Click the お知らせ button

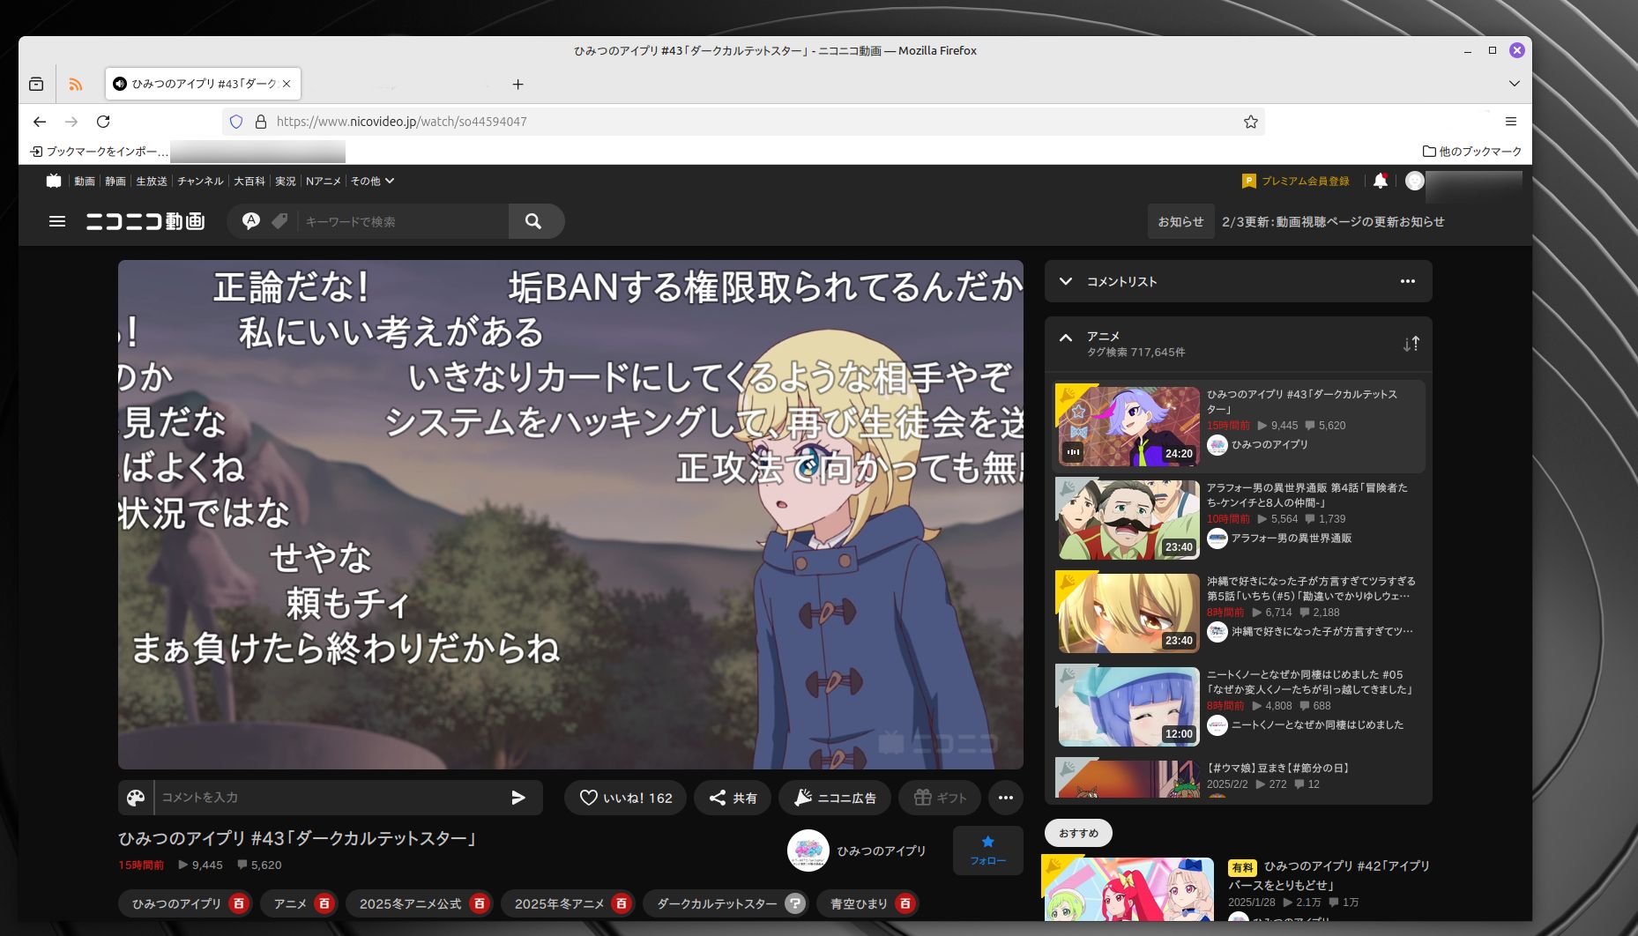click(x=1180, y=221)
